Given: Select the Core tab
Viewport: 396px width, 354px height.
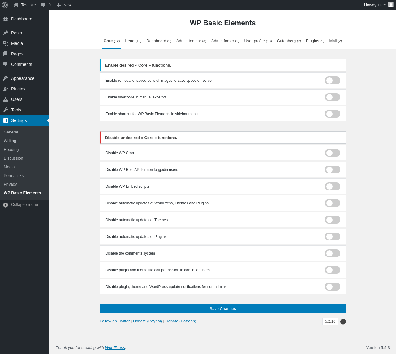Looking at the screenshot, I should tap(112, 41).
